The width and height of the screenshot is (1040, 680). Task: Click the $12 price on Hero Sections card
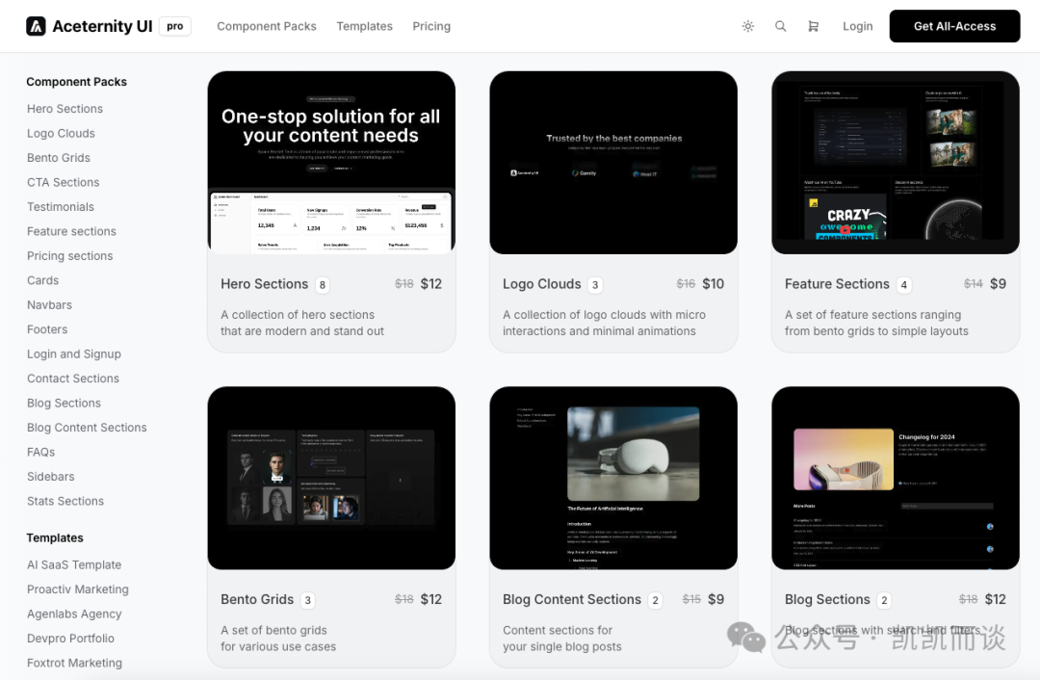tap(431, 284)
